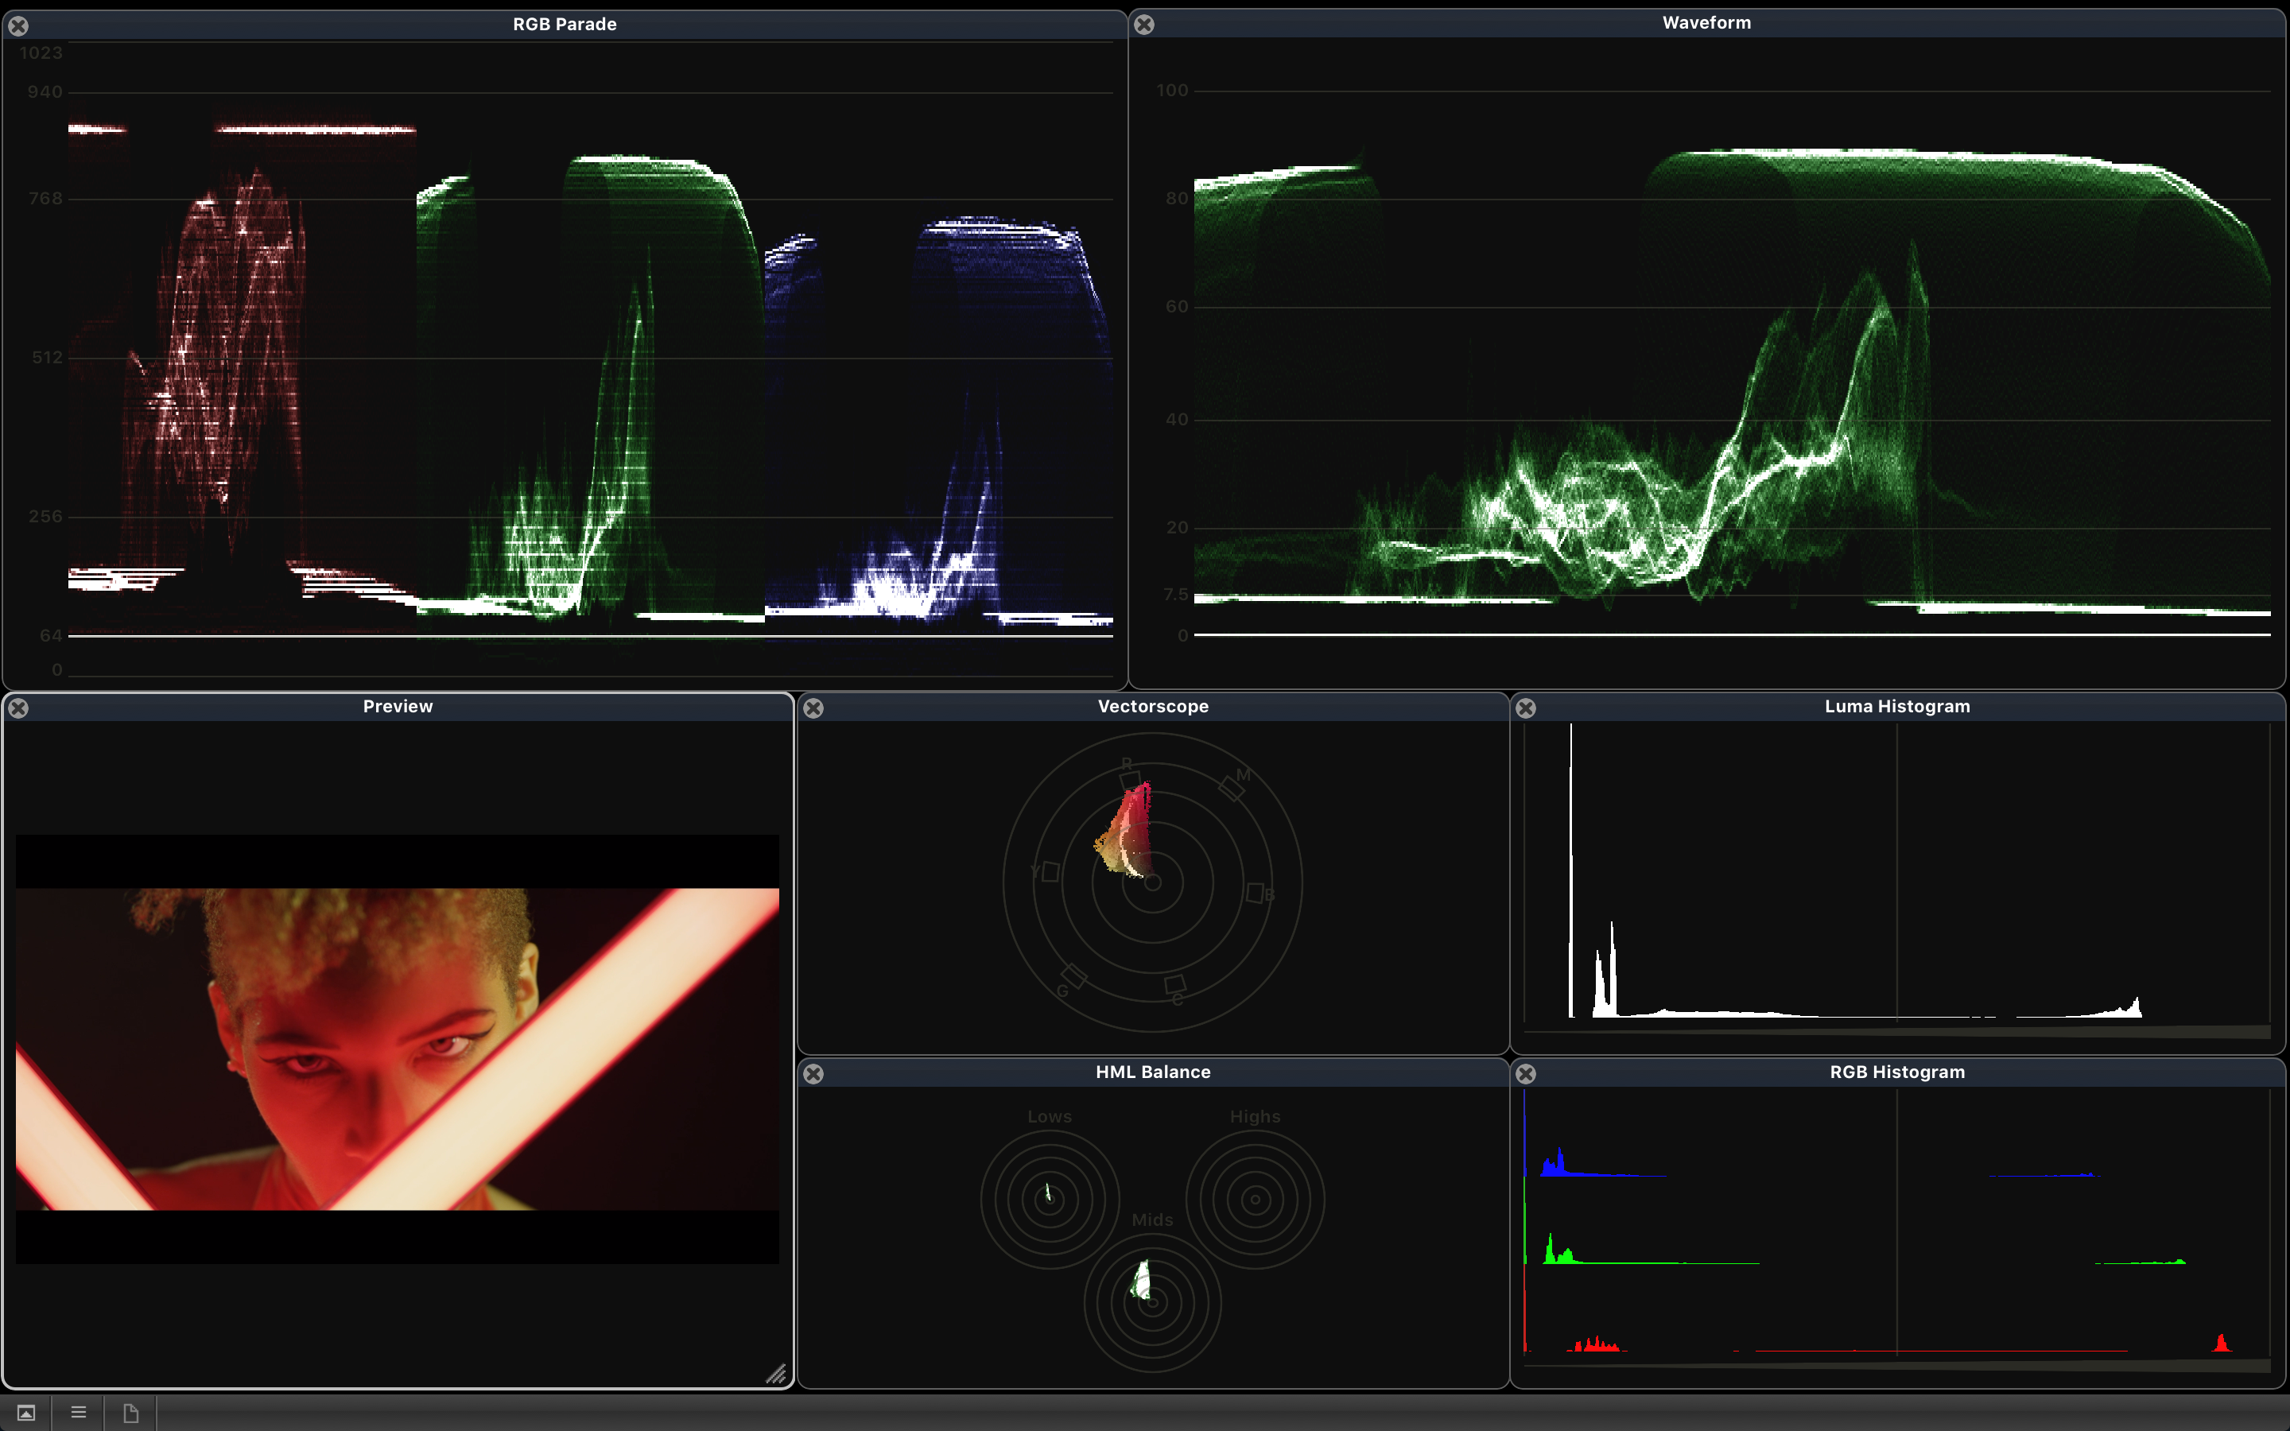Screen dimensions: 2290x1431
Task: Close the RGB Histogram panel
Action: 1525,1073
